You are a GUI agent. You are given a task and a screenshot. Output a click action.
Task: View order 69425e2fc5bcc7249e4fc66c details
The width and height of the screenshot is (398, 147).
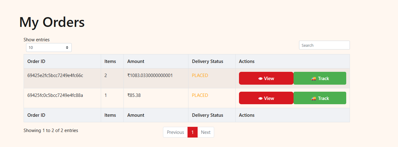(266, 78)
